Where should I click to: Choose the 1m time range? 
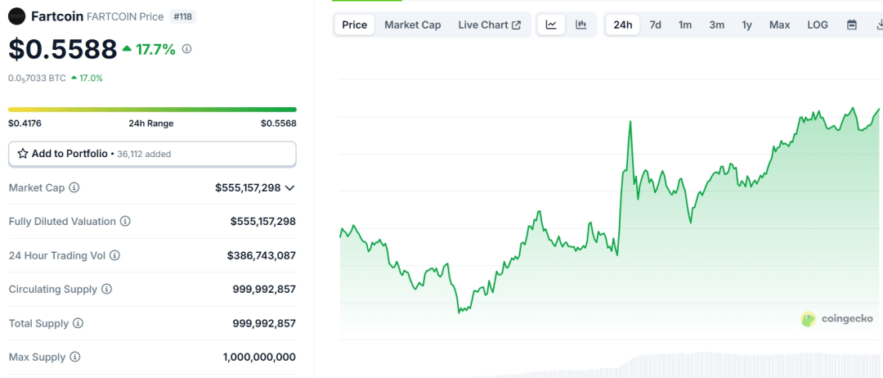[x=685, y=25]
